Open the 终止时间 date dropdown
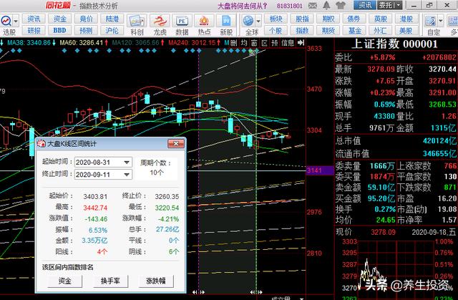 127,175
